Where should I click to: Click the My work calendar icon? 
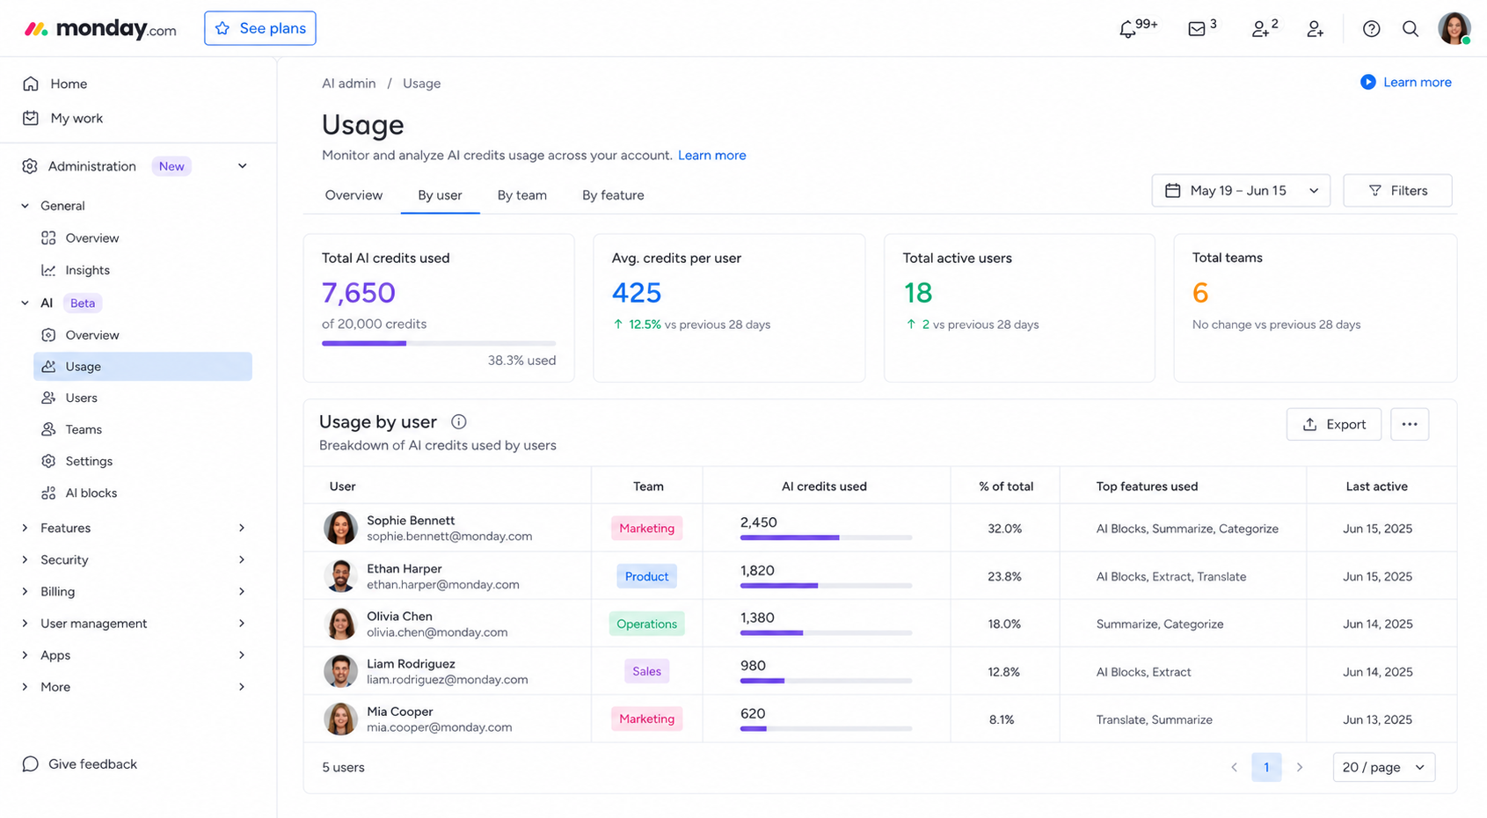coord(31,118)
